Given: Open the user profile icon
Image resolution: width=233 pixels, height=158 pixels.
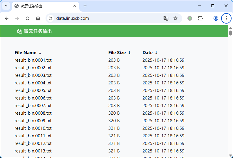Looking at the screenshot, I should (216, 18).
